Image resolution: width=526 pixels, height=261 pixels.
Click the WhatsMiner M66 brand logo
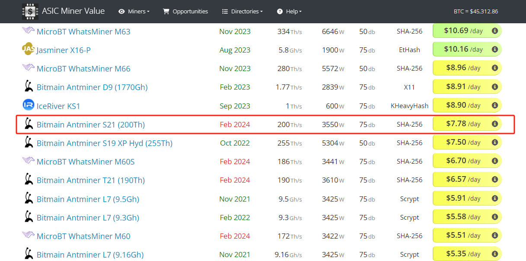(28, 68)
